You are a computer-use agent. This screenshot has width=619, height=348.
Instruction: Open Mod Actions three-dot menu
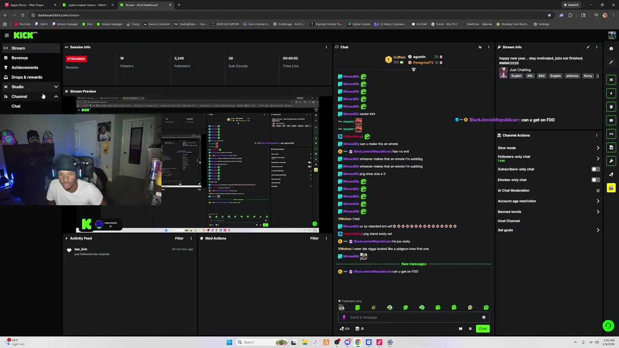tap(326, 238)
